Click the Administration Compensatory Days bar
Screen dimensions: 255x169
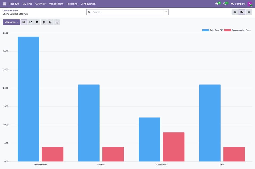(53, 154)
